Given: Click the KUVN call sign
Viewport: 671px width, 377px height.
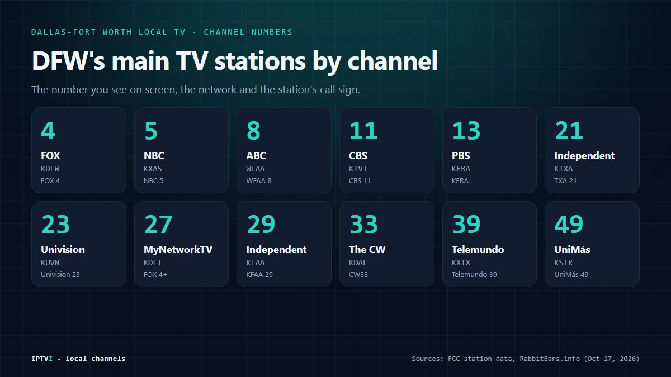Looking at the screenshot, I should point(50,263).
